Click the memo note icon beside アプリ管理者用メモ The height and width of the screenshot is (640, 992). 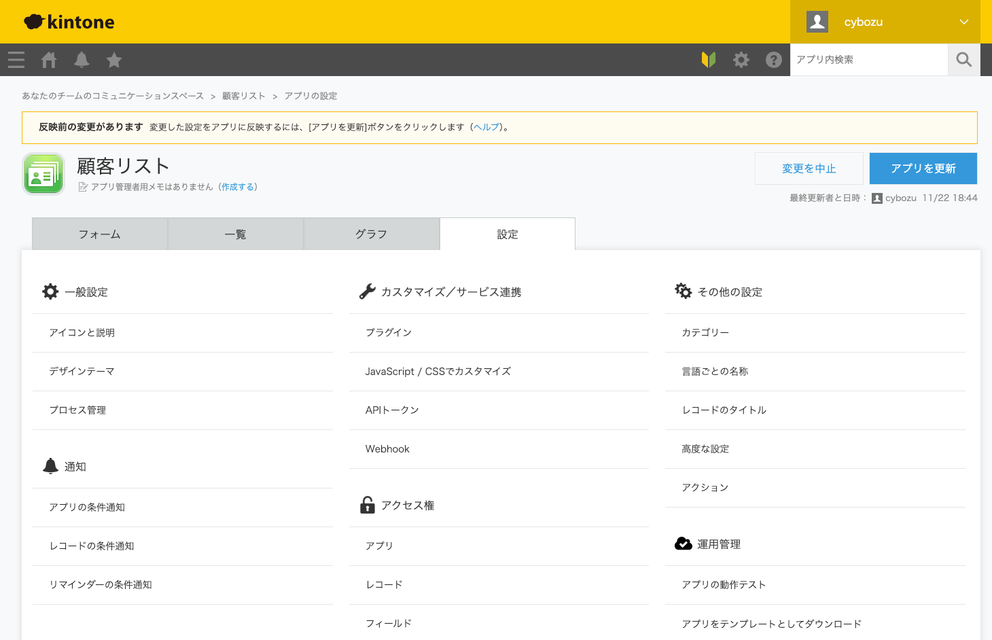(x=83, y=187)
